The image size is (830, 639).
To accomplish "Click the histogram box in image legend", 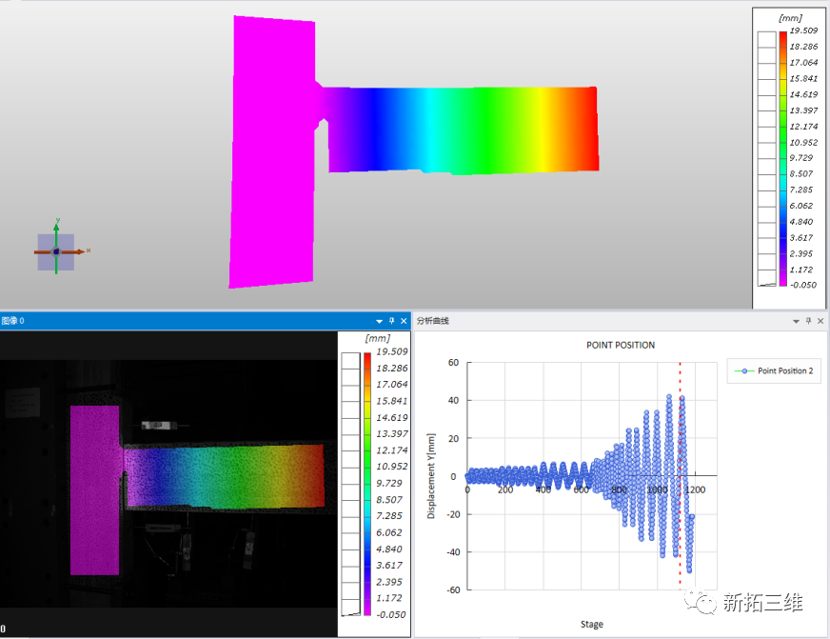I will pos(350,484).
